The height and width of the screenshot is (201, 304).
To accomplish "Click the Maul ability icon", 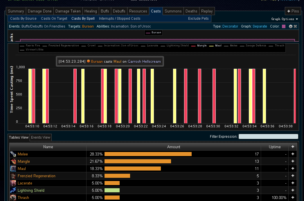I will coord(13,169).
